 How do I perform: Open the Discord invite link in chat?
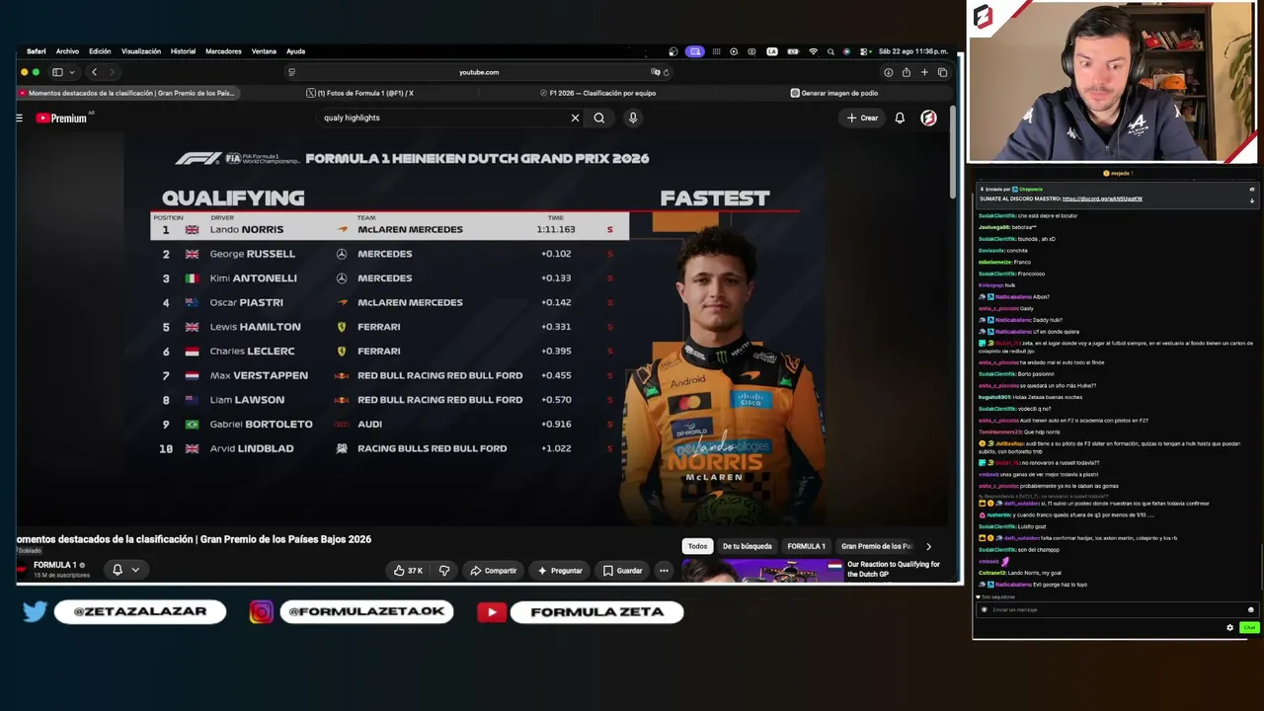1102,198
